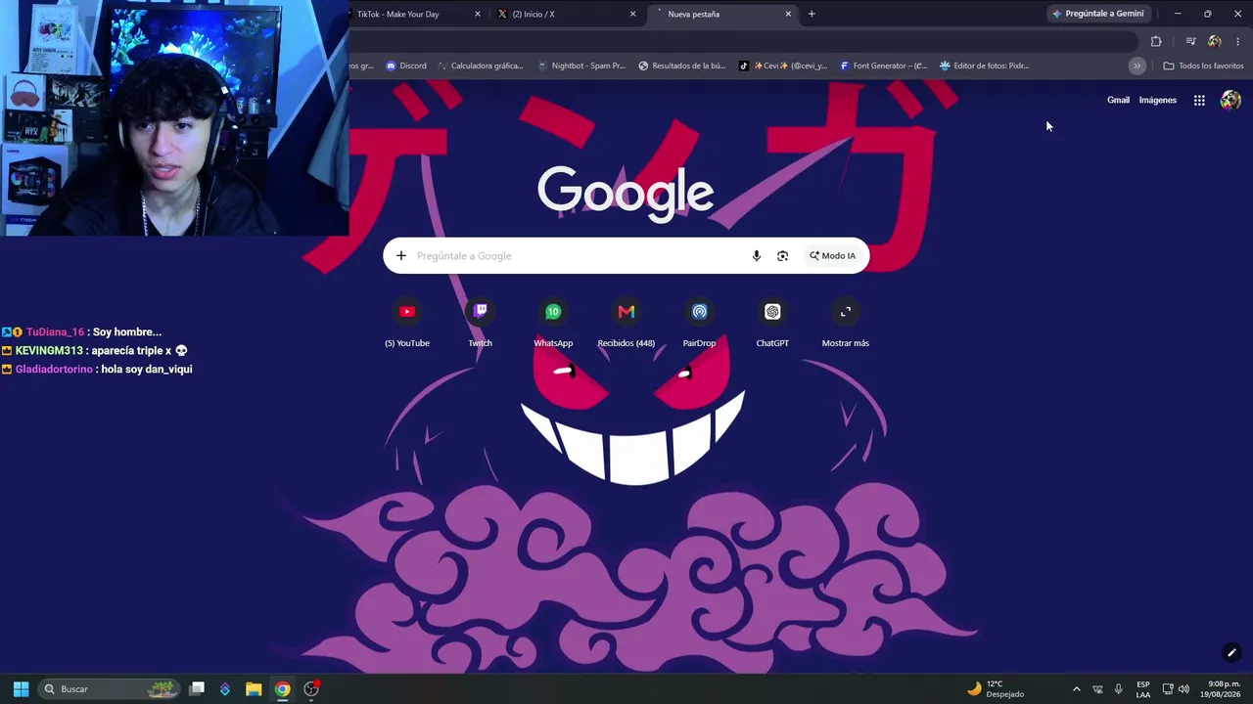The height and width of the screenshot is (704, 1253).
Task: Open the Chrome profile avatar in the toolbar
Action: (1215, 41)
